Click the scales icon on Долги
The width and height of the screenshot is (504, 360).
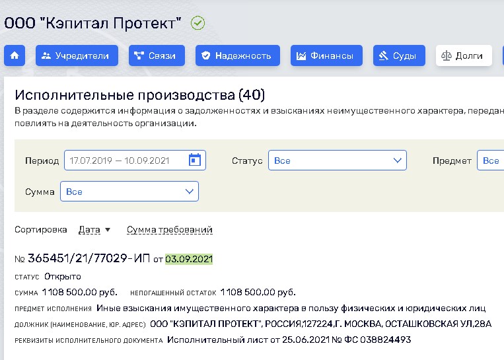pyautogui.click(x=447, y=56)
